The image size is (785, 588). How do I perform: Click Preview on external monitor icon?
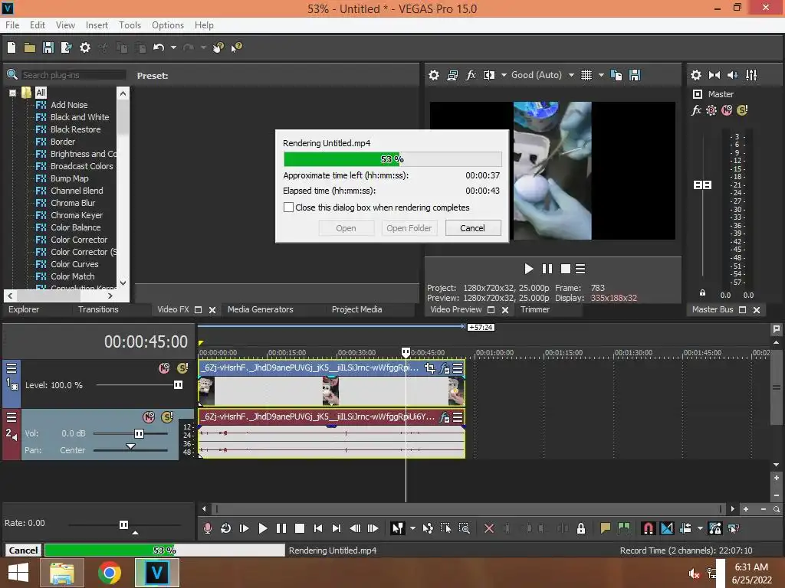pos(452,75)
